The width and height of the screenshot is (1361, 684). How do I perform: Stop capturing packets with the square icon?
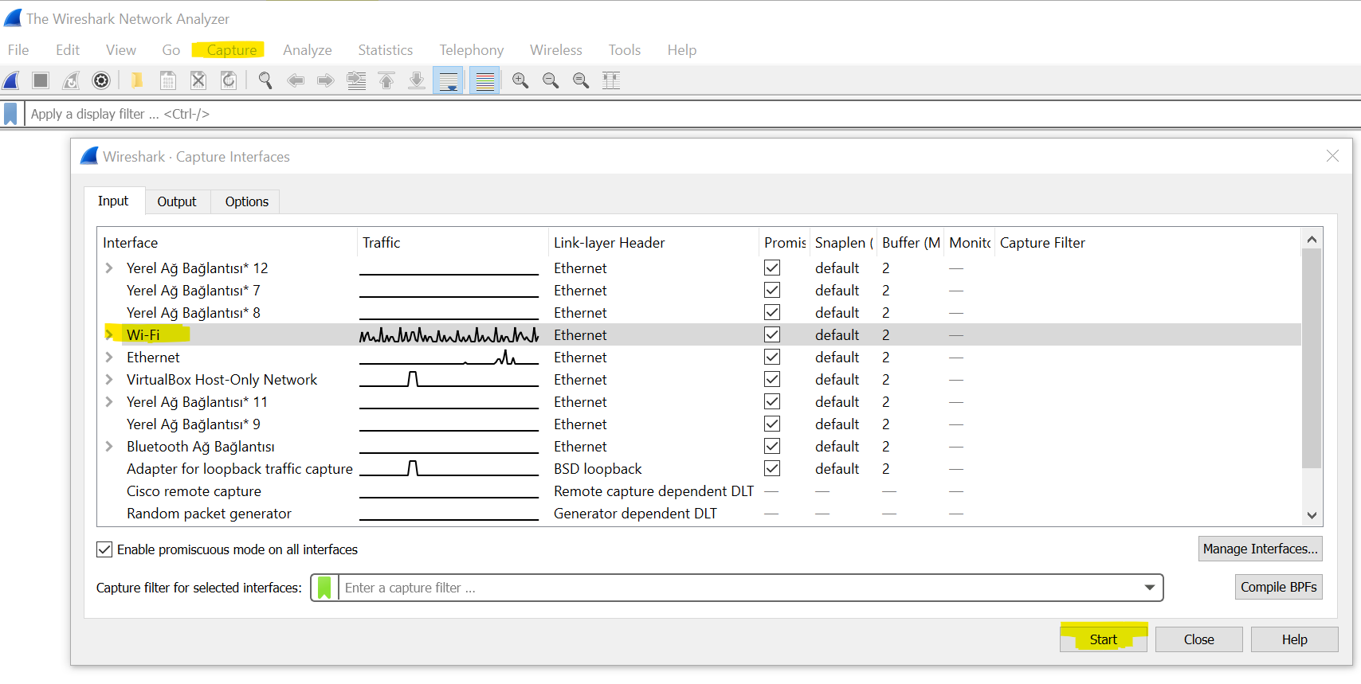[41, 80]
